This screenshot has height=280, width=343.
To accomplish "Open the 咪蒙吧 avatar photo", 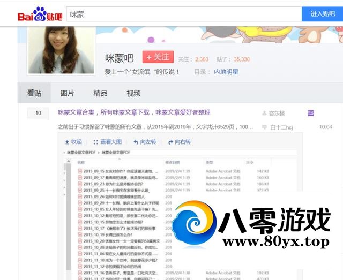I will pyautogui.click(x=61, y=50).
